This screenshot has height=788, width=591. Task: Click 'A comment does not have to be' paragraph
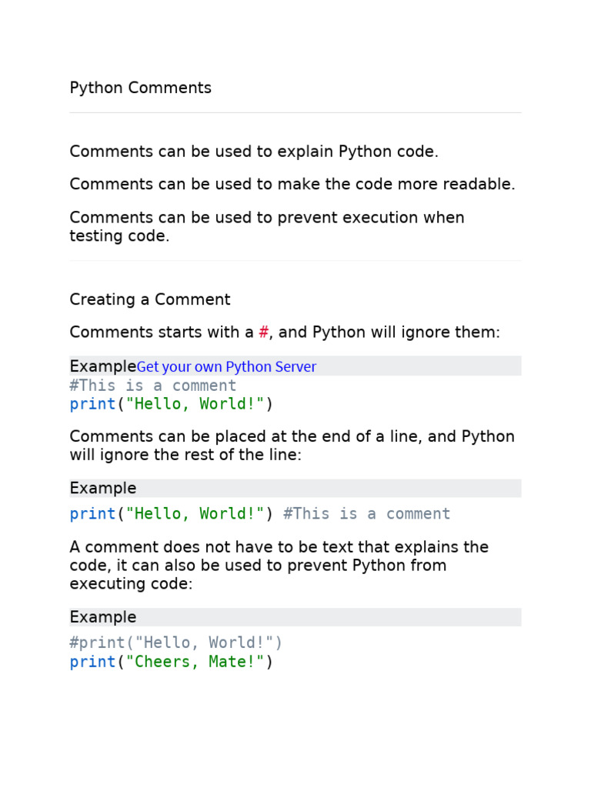tap(279, 566)
